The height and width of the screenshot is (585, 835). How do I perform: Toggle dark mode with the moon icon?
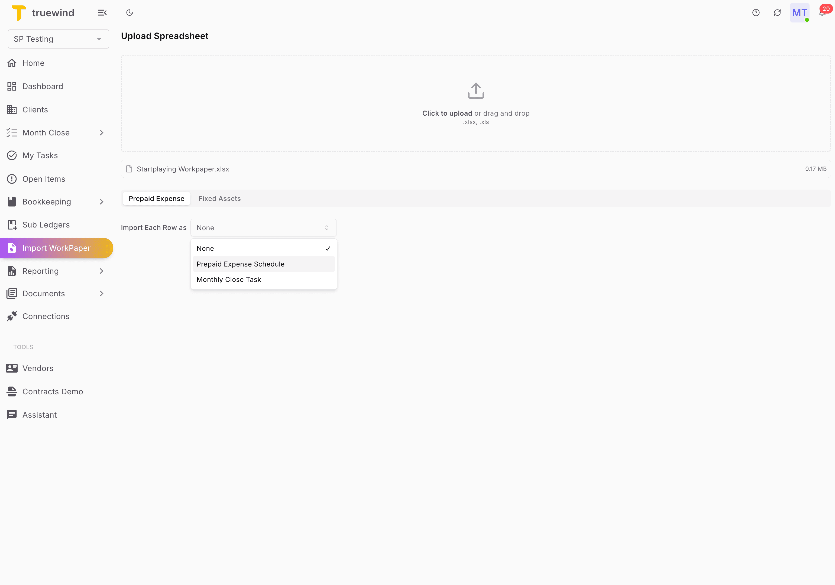point(130,12)
